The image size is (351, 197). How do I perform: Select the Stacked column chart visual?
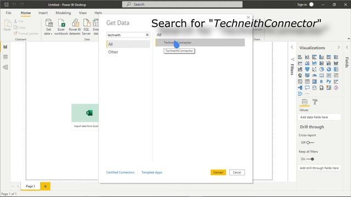(307, 57)
